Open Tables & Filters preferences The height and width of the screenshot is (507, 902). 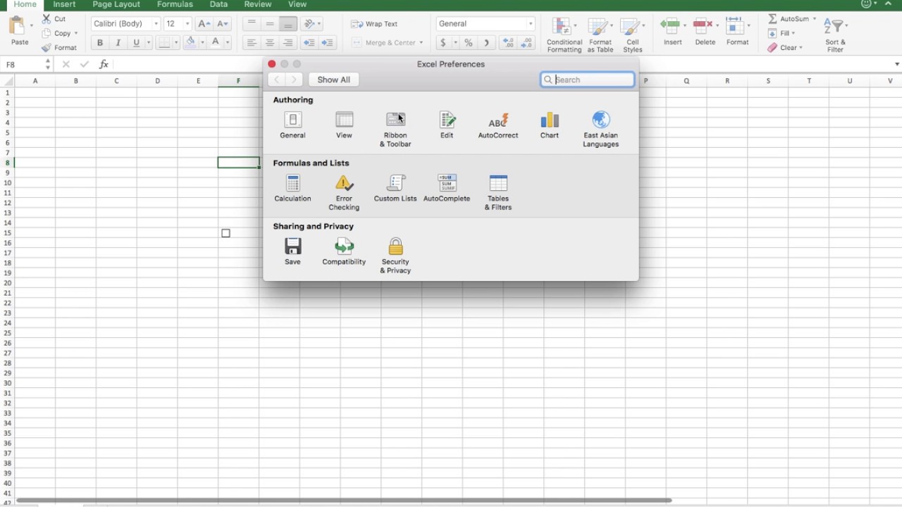[x=498, y=193]
